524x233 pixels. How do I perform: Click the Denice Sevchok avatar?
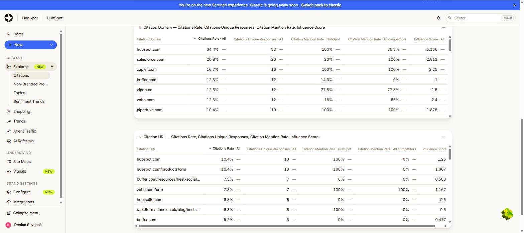8,225
